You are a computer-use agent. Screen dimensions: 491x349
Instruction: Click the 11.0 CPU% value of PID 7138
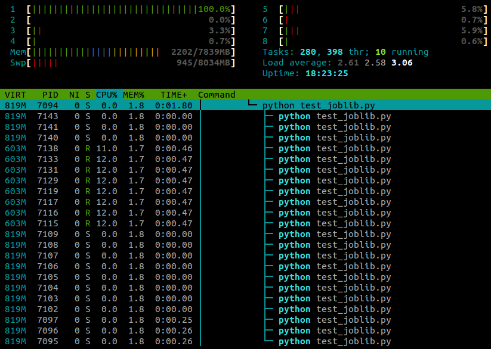pos(106,148)
